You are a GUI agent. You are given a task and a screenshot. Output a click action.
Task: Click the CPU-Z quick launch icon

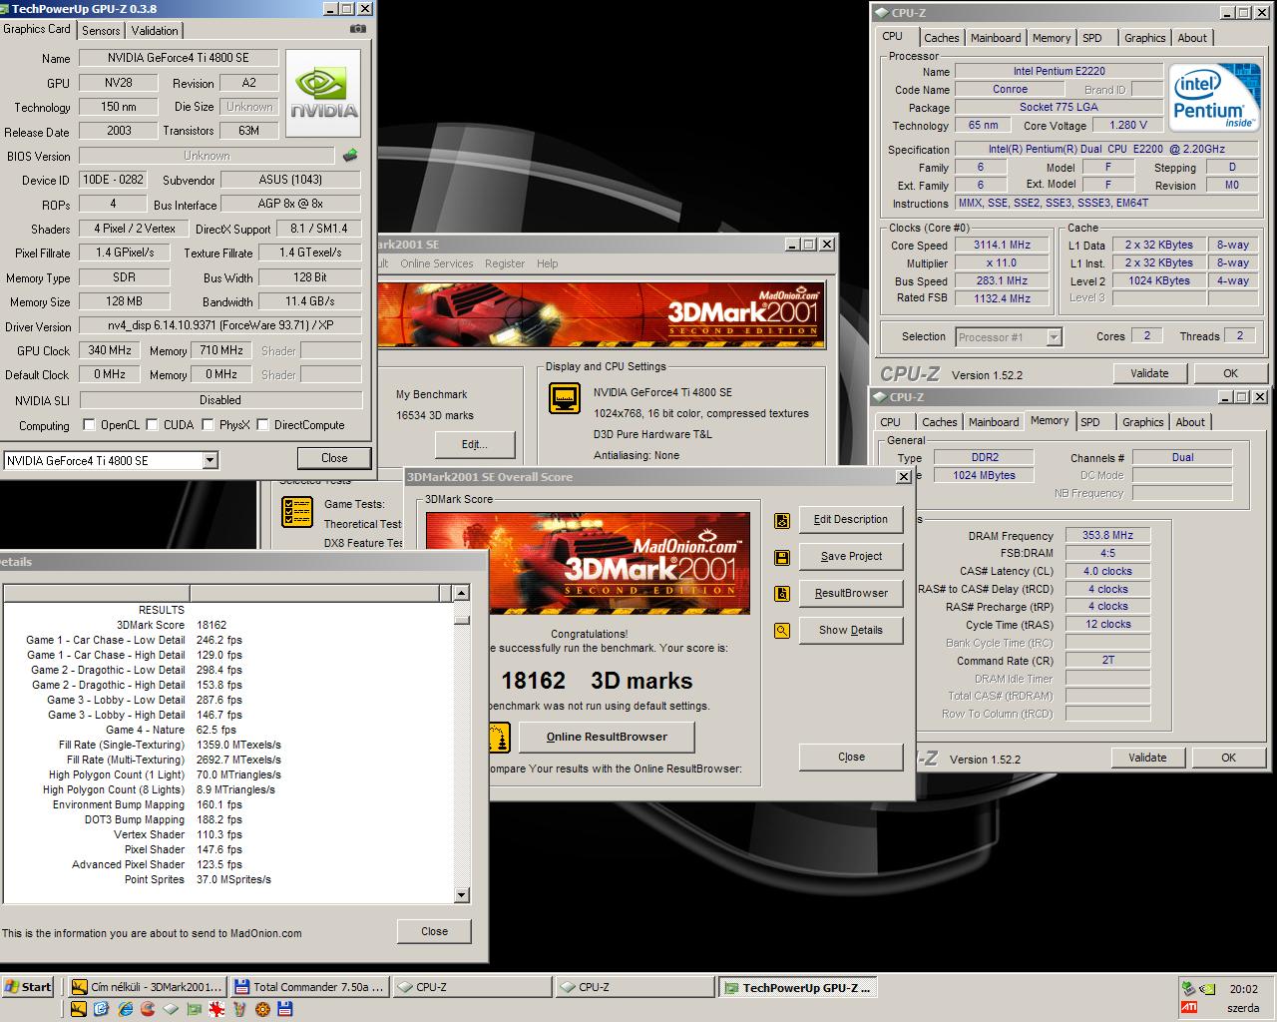pyautogui.click(x=171, y=1009)
